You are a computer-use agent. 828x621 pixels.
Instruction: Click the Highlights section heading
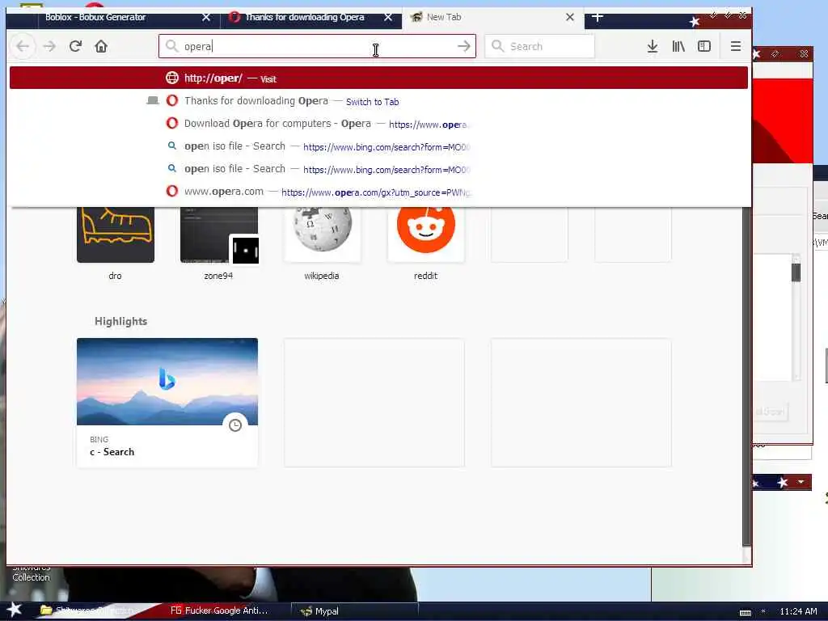click(x=121, y=321)
